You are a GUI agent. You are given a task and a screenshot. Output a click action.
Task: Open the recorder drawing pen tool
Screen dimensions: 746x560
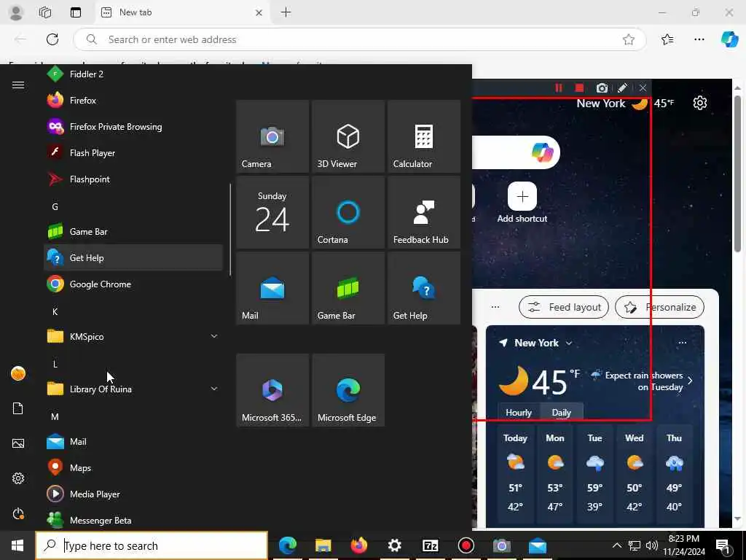pyautogui.click(x=622, y=87)
